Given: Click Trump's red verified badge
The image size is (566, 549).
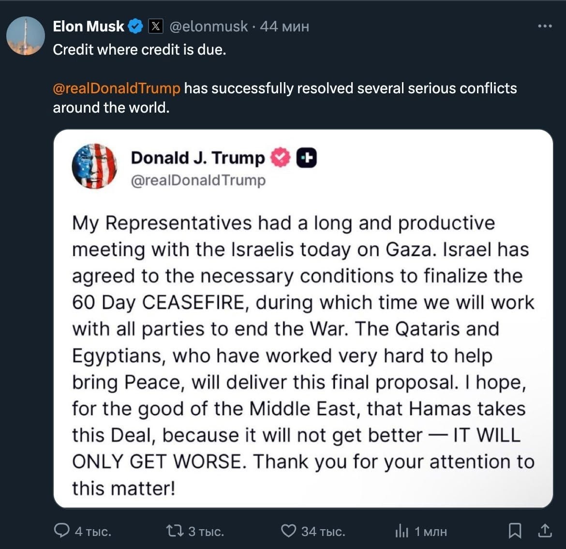Looking at the screenshot, I should [280, 158].
